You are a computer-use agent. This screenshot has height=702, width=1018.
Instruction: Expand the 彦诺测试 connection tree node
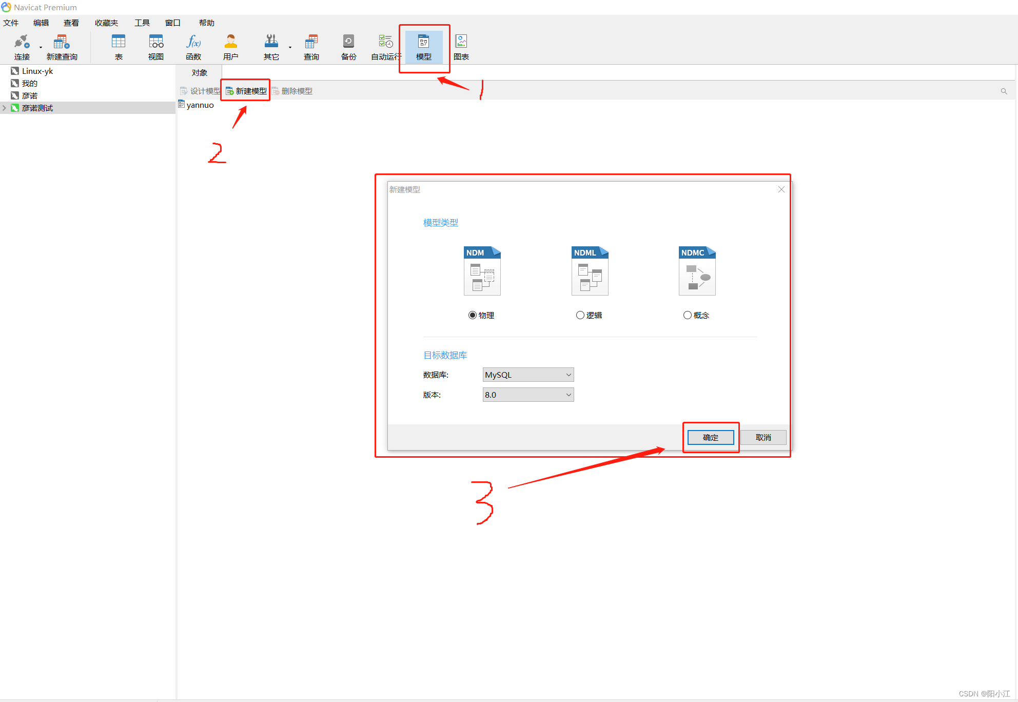pyautogui.click(x=5, y=108)
